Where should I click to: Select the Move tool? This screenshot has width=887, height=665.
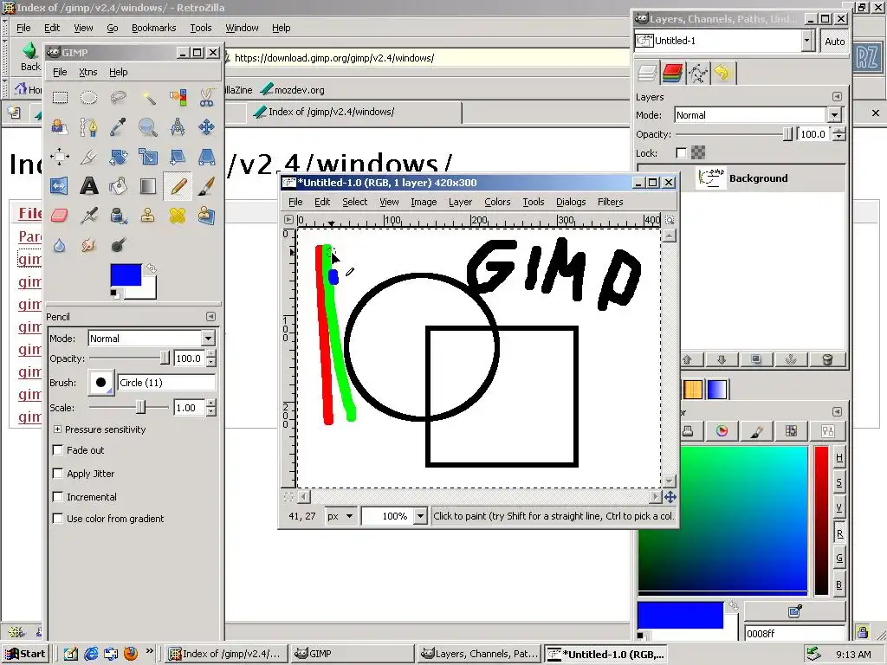pyautogui.click(x=206, y=127)
